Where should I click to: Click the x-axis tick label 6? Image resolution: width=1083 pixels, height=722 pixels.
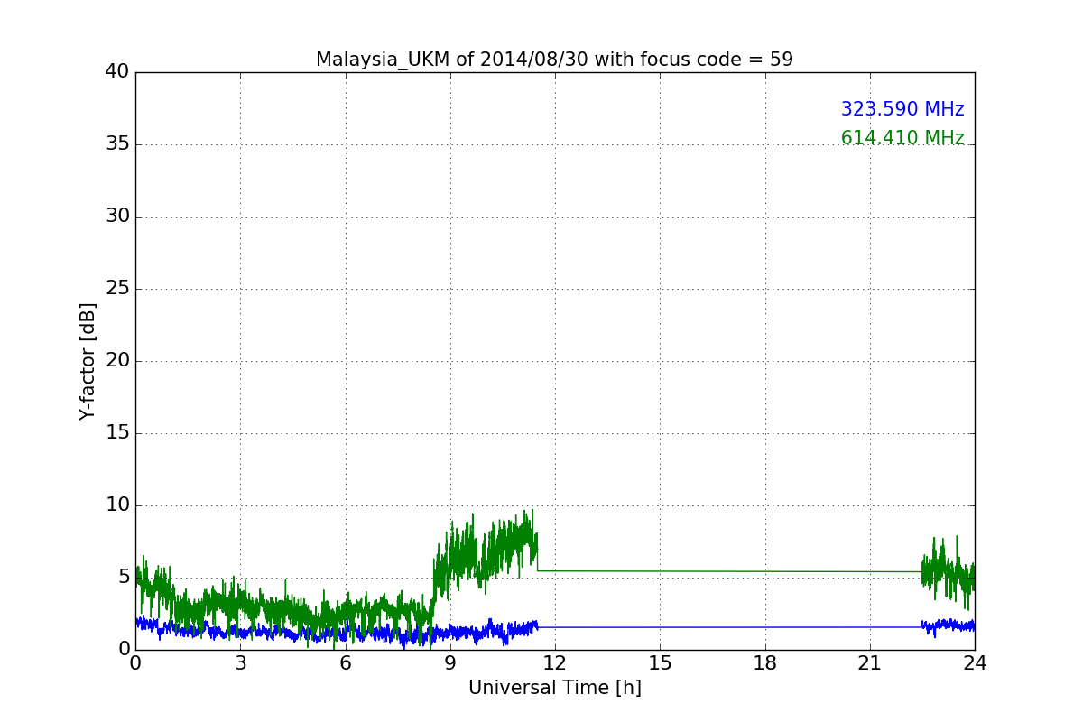tap(345, 663)
